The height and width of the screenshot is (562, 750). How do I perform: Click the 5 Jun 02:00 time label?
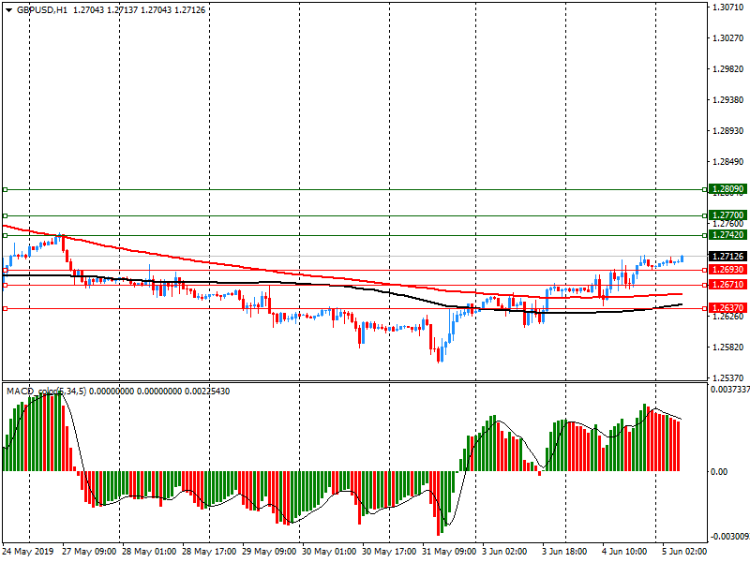click(x=684, y=552)
